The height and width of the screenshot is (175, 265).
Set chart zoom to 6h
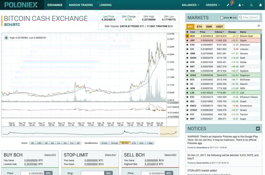32,143
